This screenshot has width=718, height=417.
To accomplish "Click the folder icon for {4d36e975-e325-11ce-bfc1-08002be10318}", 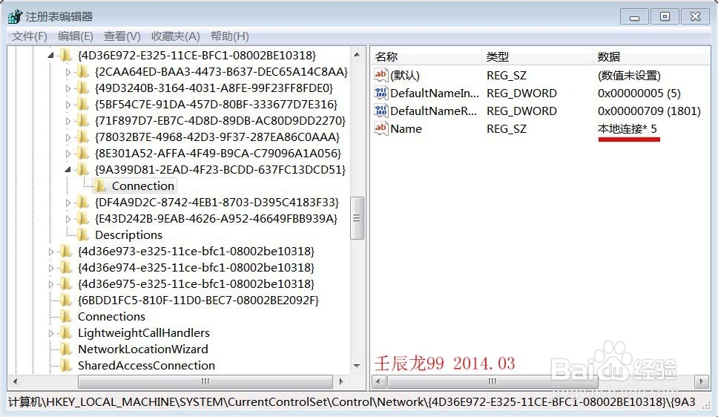I will click(x=66, y=284).
